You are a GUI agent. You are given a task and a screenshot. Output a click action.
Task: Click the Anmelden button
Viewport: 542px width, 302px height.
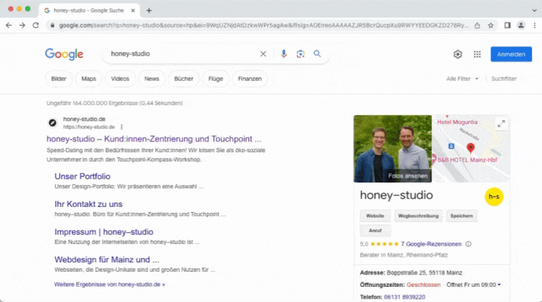[511, 54]
